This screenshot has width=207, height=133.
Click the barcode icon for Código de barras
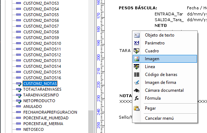(137, 75)
